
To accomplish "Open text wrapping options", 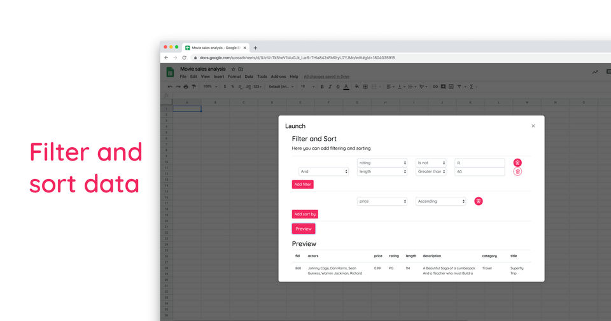I will [x=412, y=87].
